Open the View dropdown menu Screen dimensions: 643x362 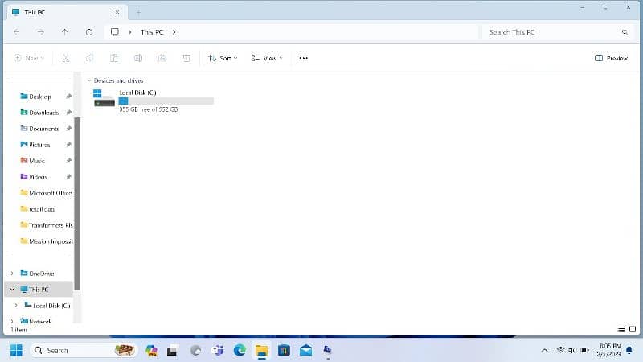266,58
